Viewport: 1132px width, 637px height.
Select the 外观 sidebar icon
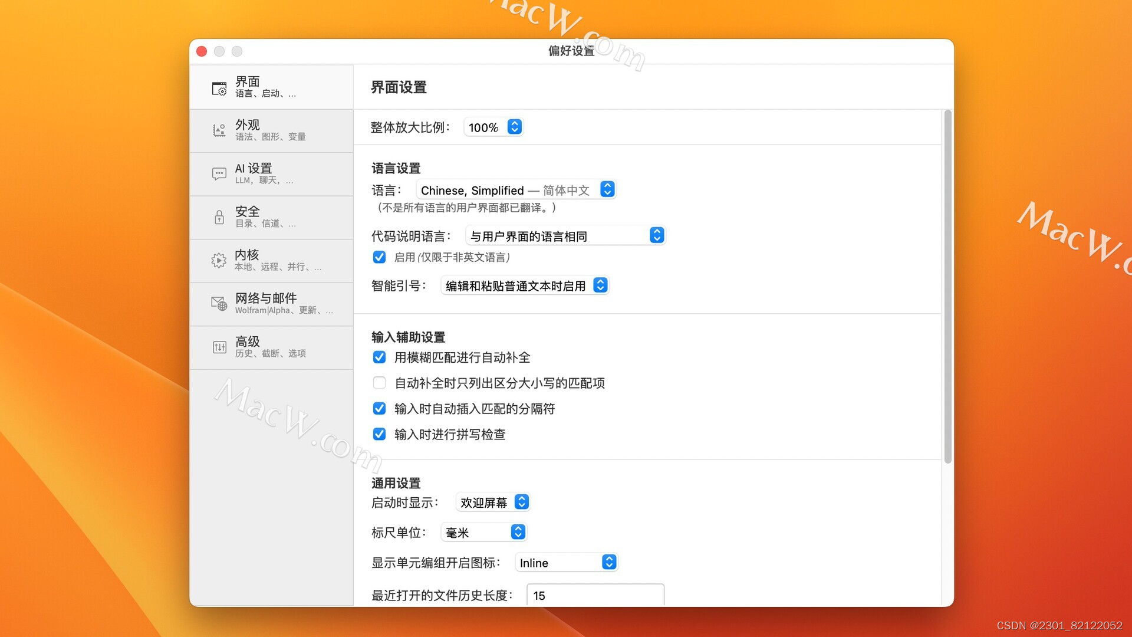tap(219, 130)
